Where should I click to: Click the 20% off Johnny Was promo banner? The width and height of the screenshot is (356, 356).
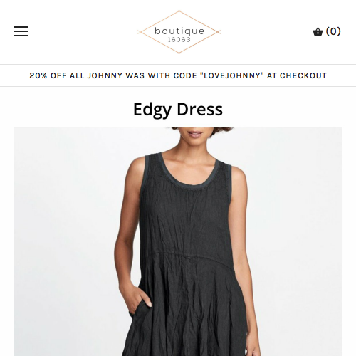click(178, 75)
